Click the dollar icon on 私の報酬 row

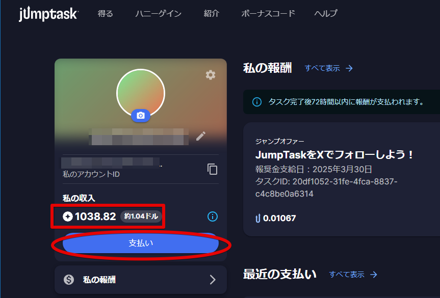tap(69, 280)
